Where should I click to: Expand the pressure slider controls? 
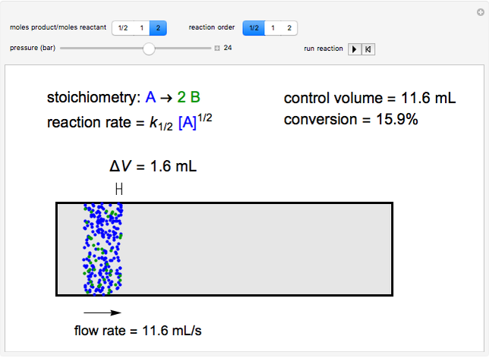coord(217,49)
